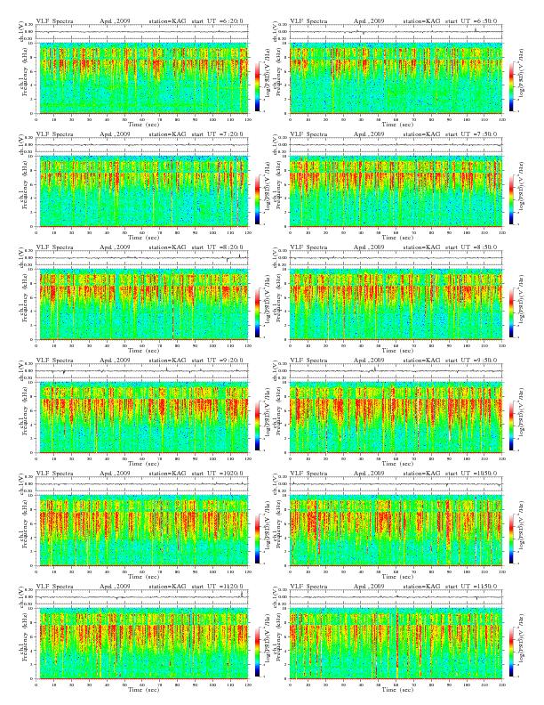544x705 pixels.
Task: Select the 'start UT =7:20:0' heading
Action: (218, 134)
